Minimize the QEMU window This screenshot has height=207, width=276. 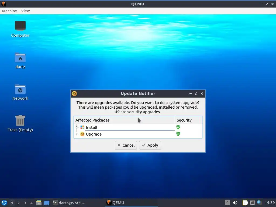tap(261, 4)
